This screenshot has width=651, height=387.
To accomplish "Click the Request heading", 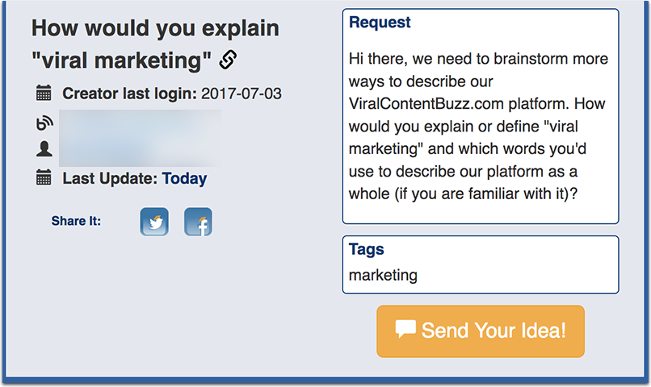I will 380,22.
